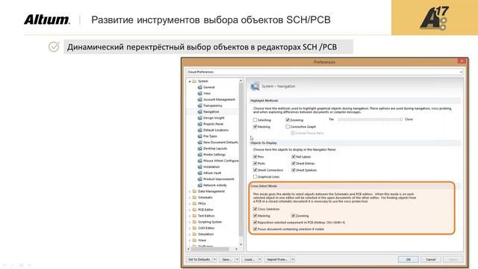Click the Set To Defaults button
The image size is (478, 269).
point(199,259)
